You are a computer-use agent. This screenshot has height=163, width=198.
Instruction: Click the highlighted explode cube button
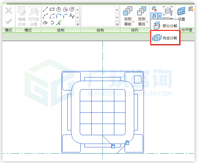(x=154, y=16)
